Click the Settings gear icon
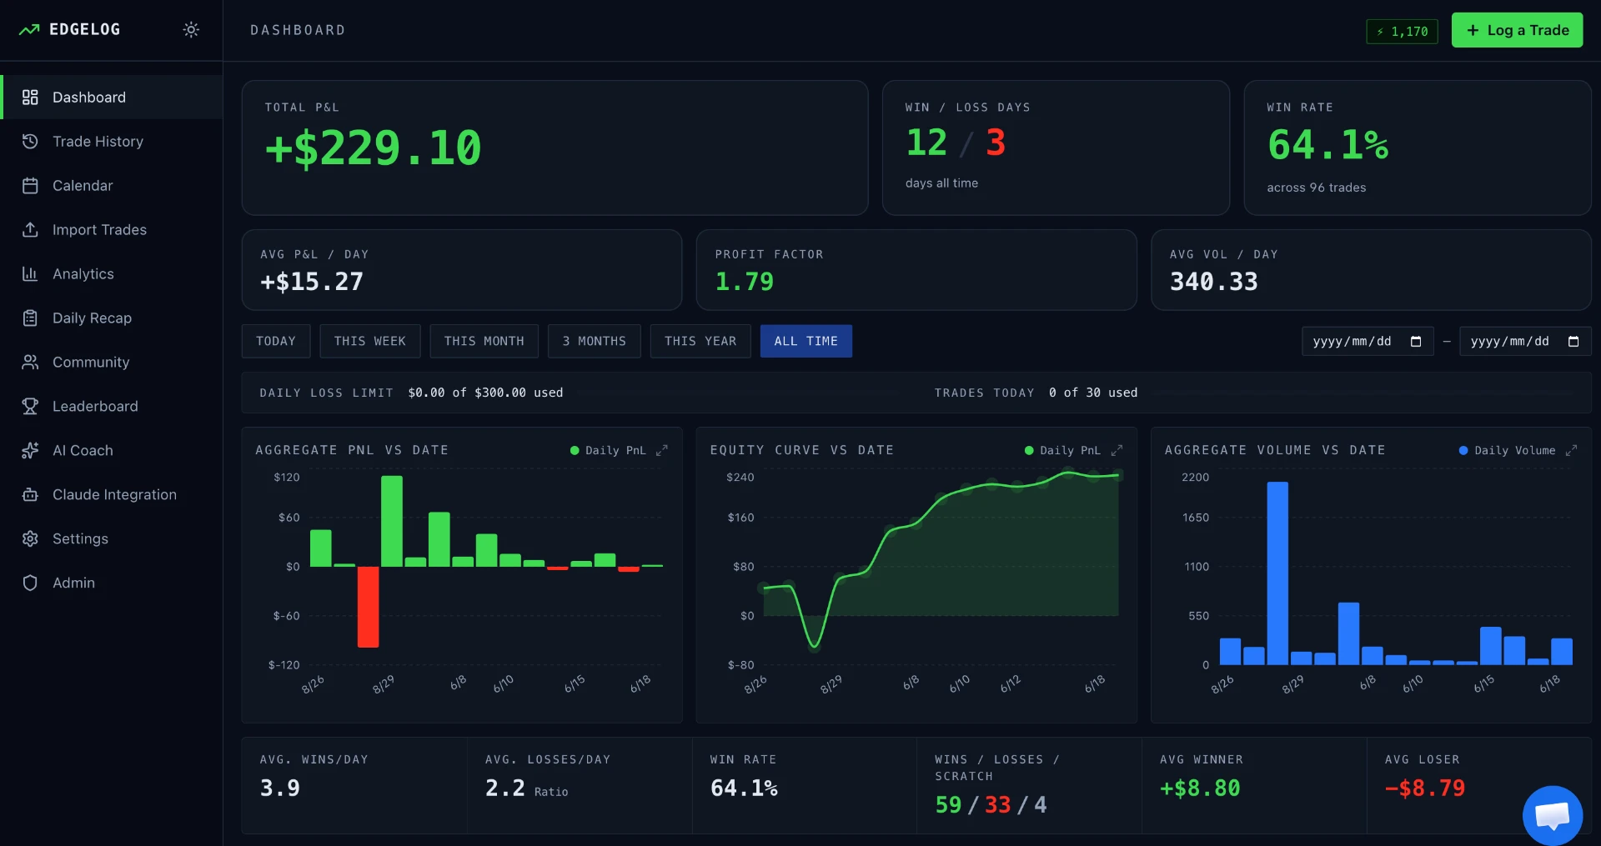The height and width of the screenshot is (846, 1601). [30, 539]
